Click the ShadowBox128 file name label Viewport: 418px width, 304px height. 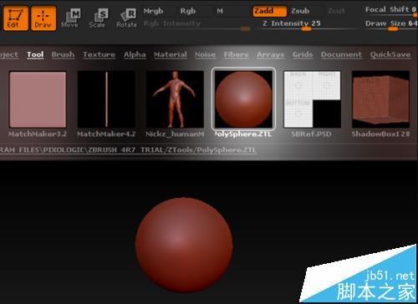click(x=380, y=134)
